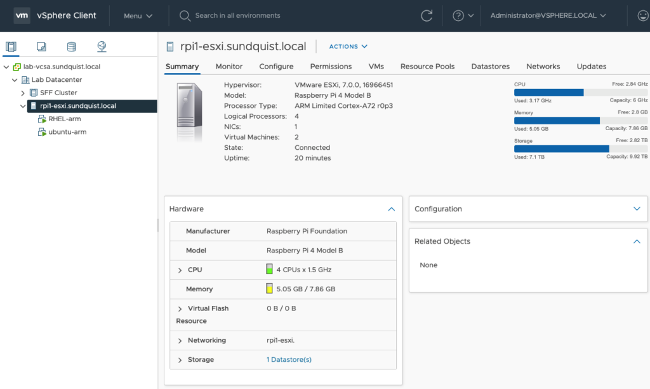
Task: Open the Monitor tab
Action: [x=229, y=66]
